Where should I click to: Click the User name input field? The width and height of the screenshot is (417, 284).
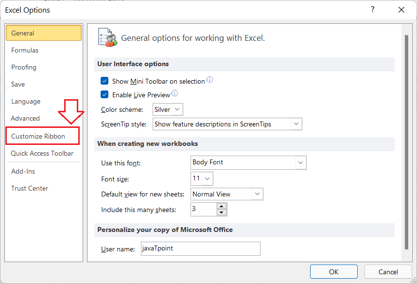point(201,248)
